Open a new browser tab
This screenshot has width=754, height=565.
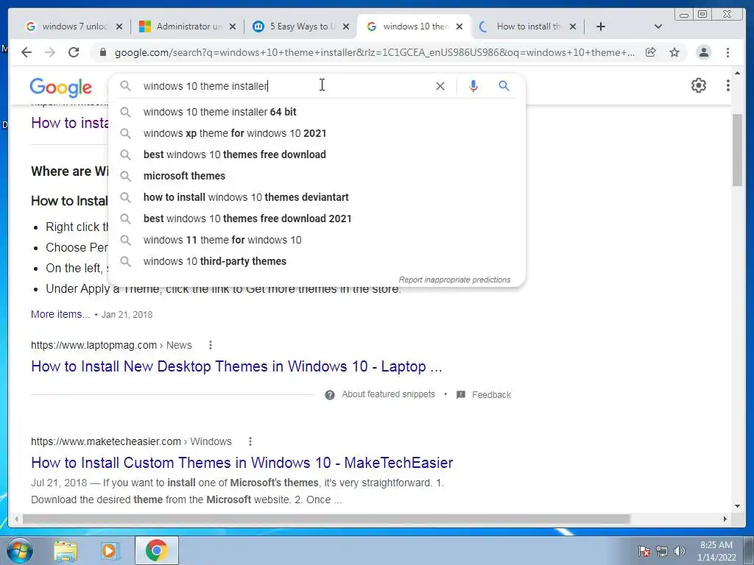601,26
